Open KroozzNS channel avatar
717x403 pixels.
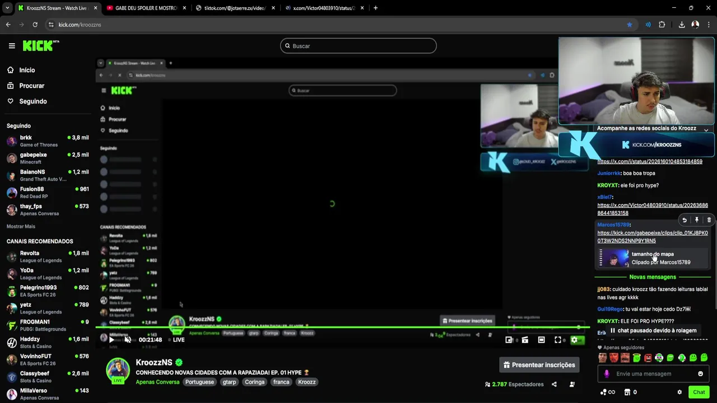(x=118, y=370)
